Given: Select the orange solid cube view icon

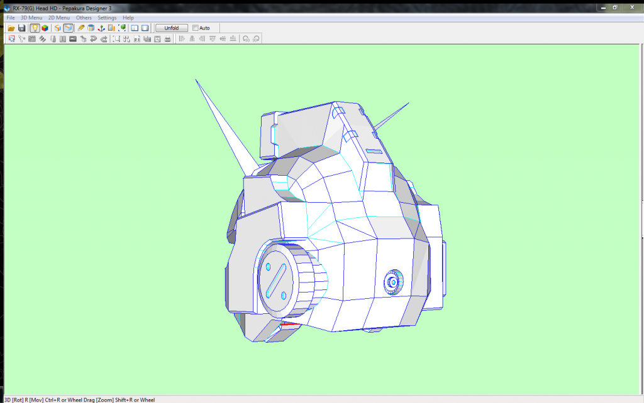Looking at the screenshot, I should click(x=58, y=28).
